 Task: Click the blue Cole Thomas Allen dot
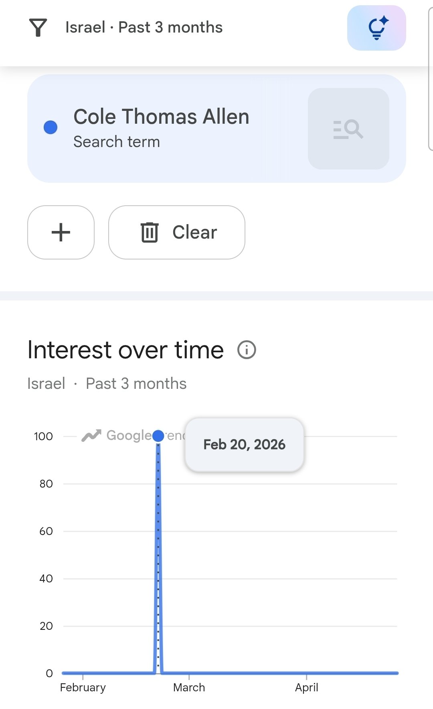click(x=51, y=128)
